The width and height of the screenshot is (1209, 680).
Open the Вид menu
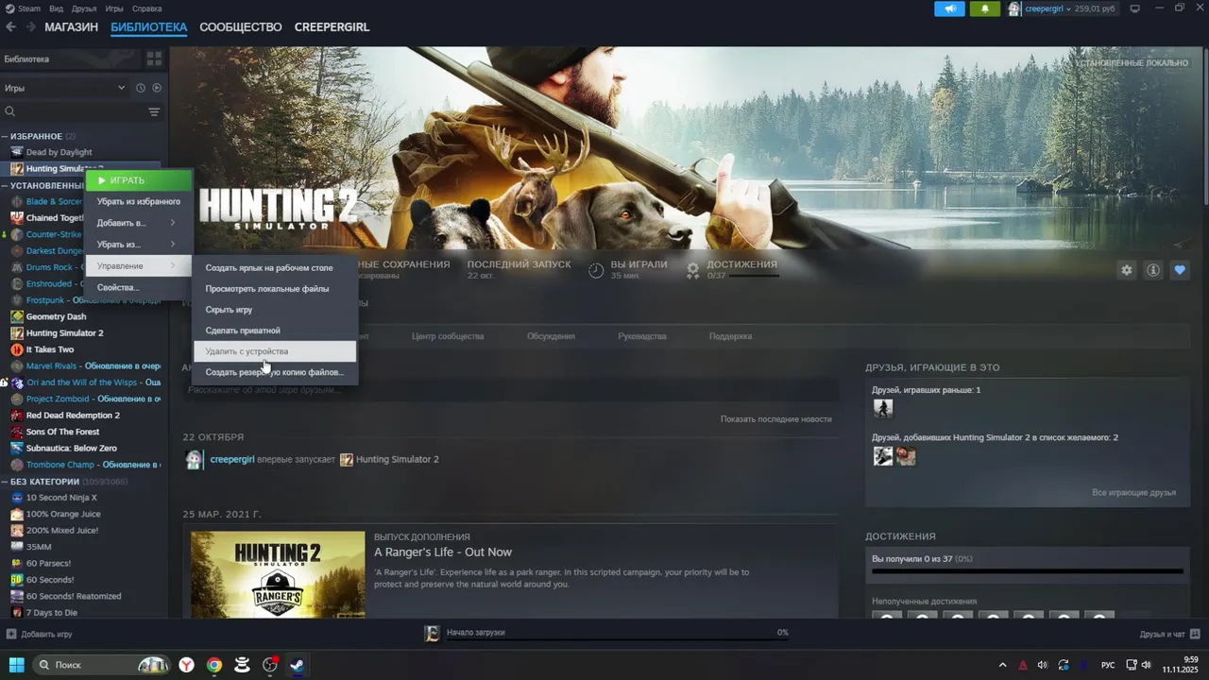(57, 8)
